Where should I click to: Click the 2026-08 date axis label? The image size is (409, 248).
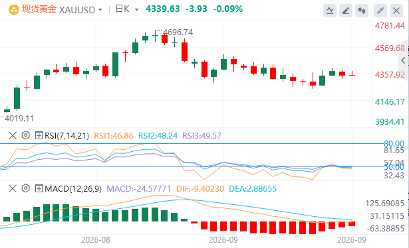coord(96,239)
